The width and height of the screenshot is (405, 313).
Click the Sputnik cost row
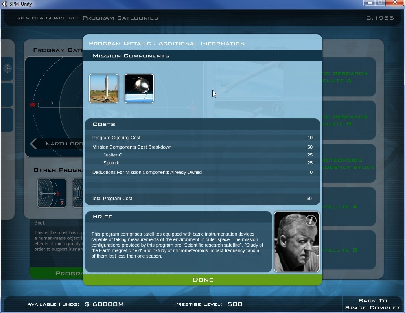pos(202,163)
